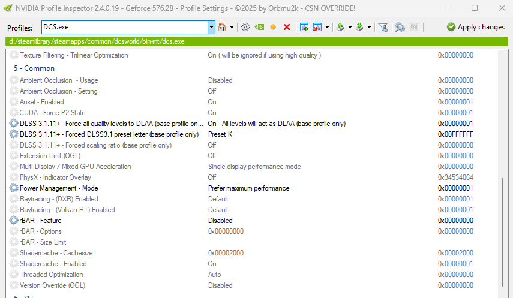Click the settings list vertical scrollbar thumb
Image resolution: width=513 pixels, height=298 pixels.
pos(503,232)
